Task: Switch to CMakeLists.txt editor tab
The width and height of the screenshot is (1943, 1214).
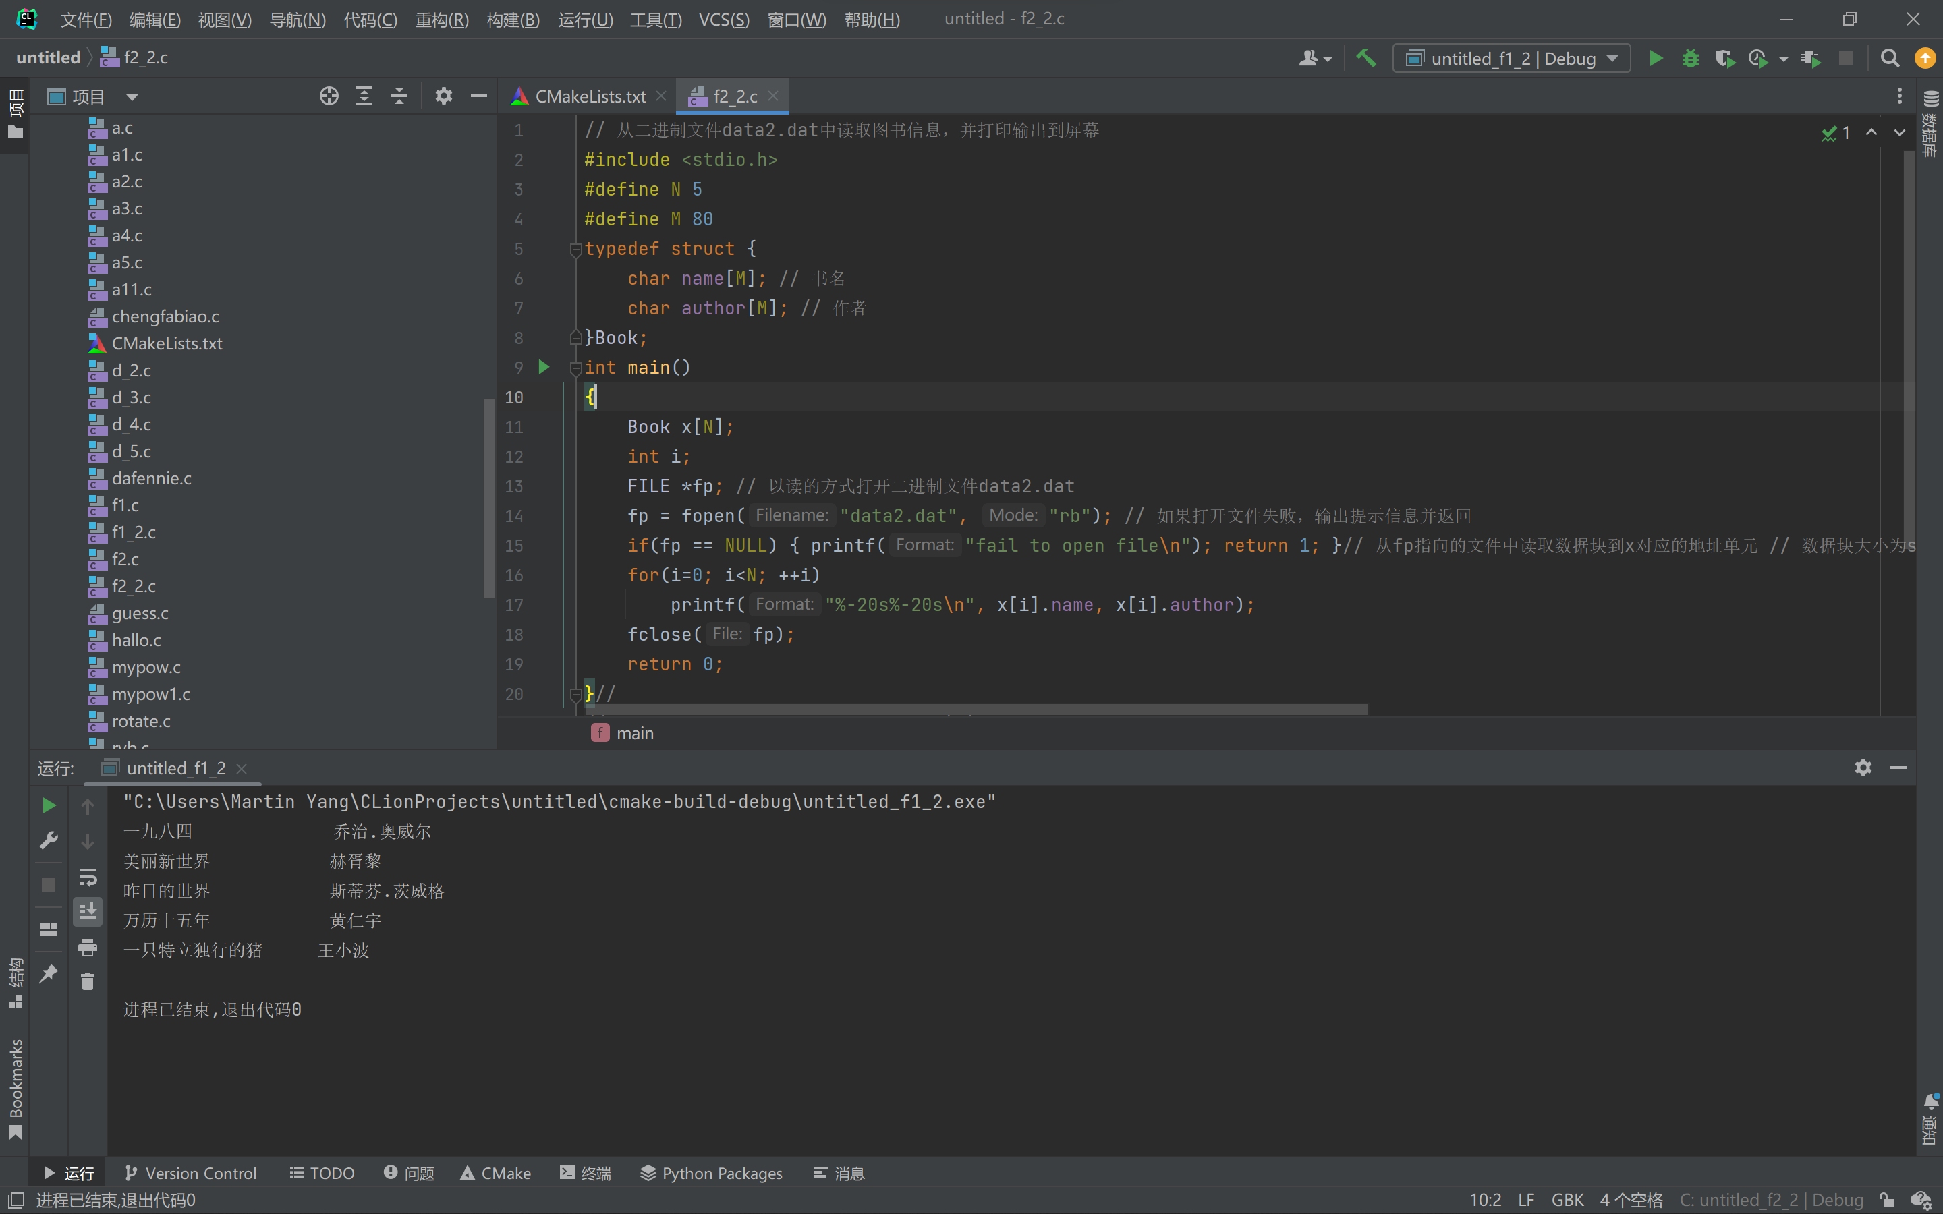Action: point(590,96)
